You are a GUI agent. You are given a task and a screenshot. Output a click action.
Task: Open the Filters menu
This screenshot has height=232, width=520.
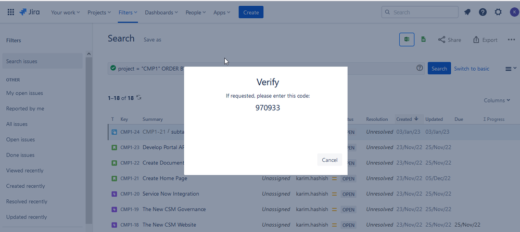pyautogui.click(x=128, y=12)
